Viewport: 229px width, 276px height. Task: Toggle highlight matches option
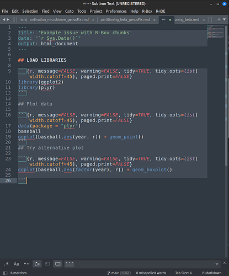point(58,264)
